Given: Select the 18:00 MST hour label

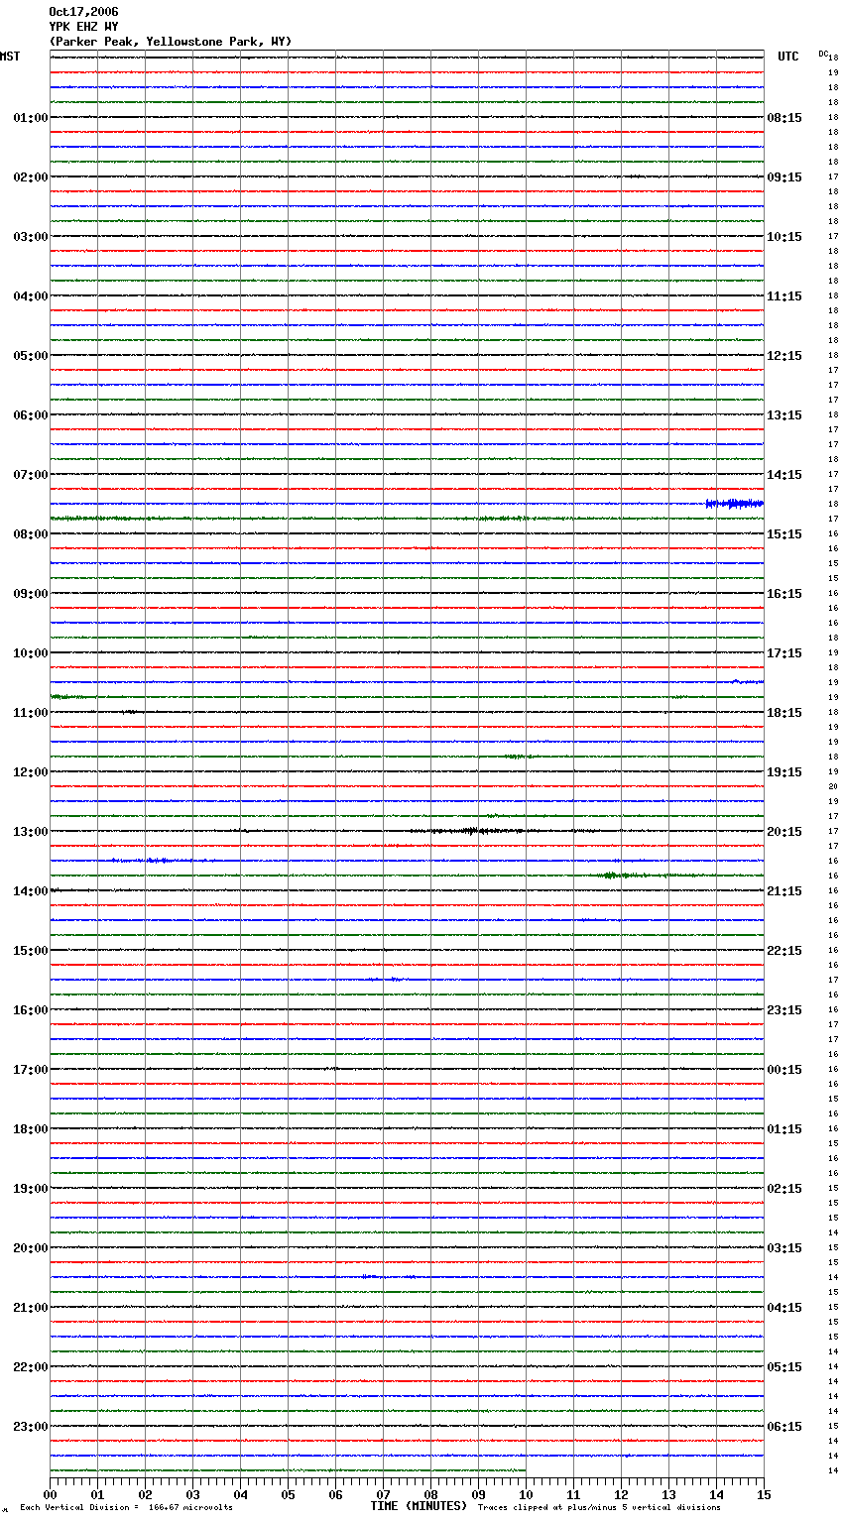Looking at the screenshot, I should click(31, 1129).
